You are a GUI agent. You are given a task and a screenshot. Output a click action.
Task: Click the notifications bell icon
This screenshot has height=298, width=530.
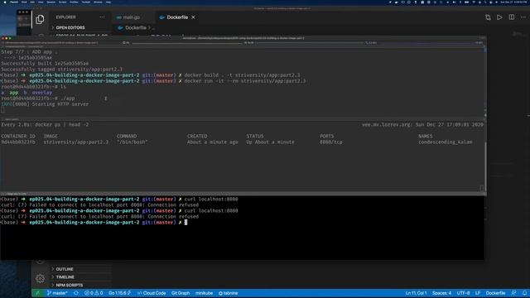[x=524, y=293]
